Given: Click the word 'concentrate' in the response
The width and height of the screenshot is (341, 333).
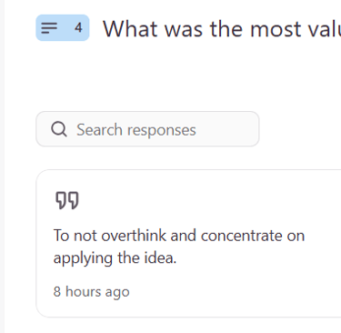Looking at the screenshot, I should coord(241,236).
